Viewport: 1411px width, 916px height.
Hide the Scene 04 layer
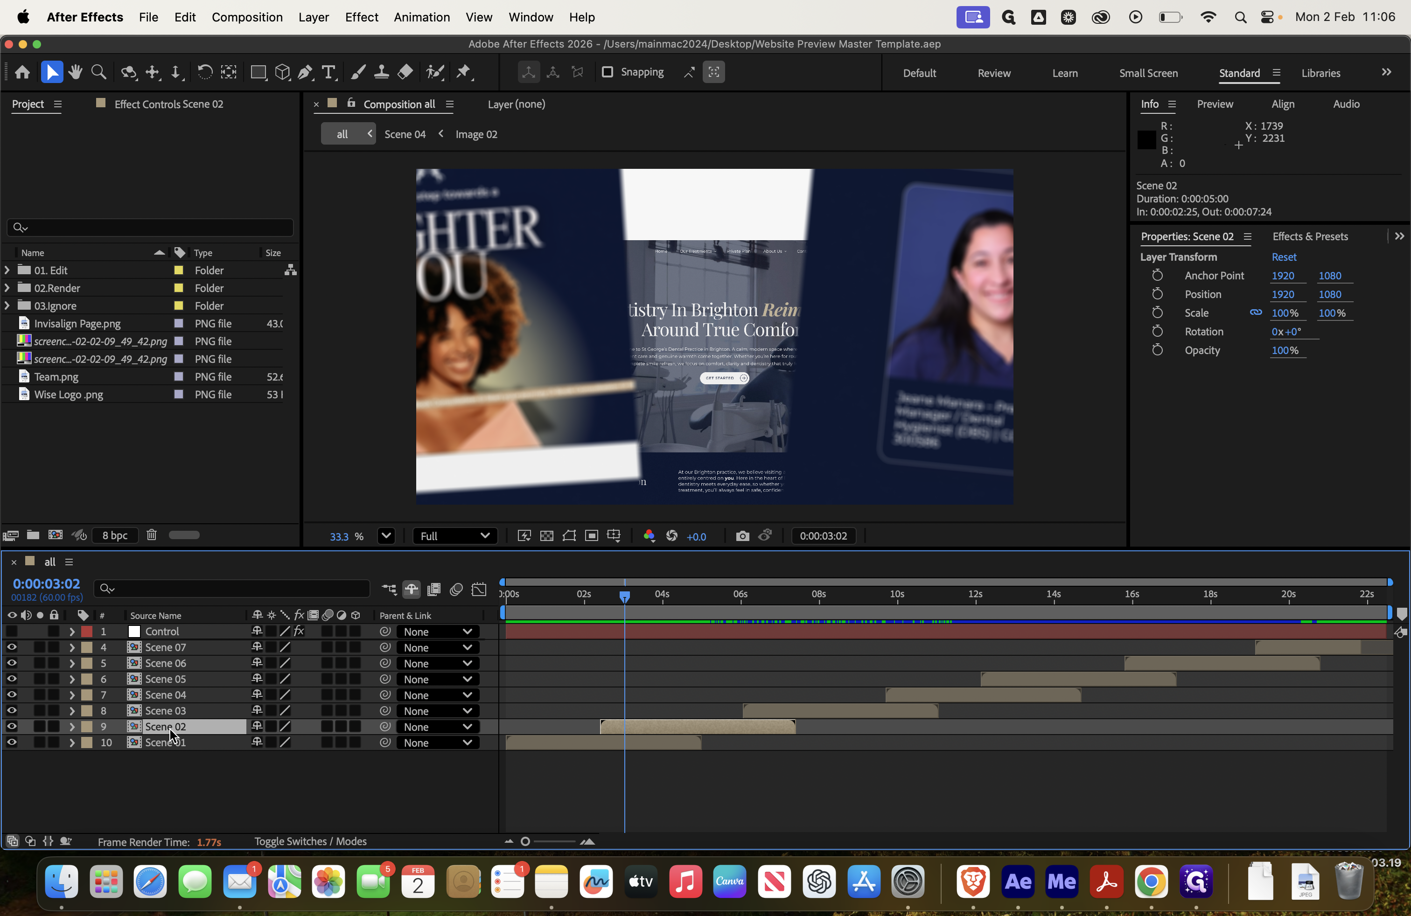[x=12, y=694]
